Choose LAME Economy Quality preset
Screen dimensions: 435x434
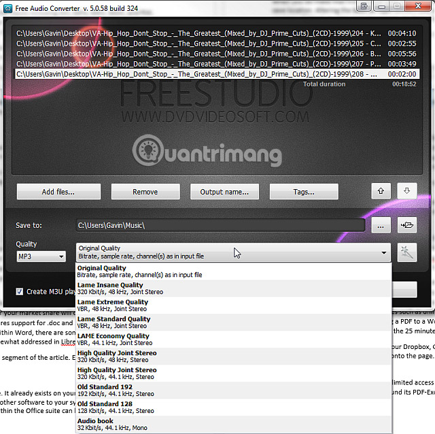pyautogui.click(x=234, y=339)
